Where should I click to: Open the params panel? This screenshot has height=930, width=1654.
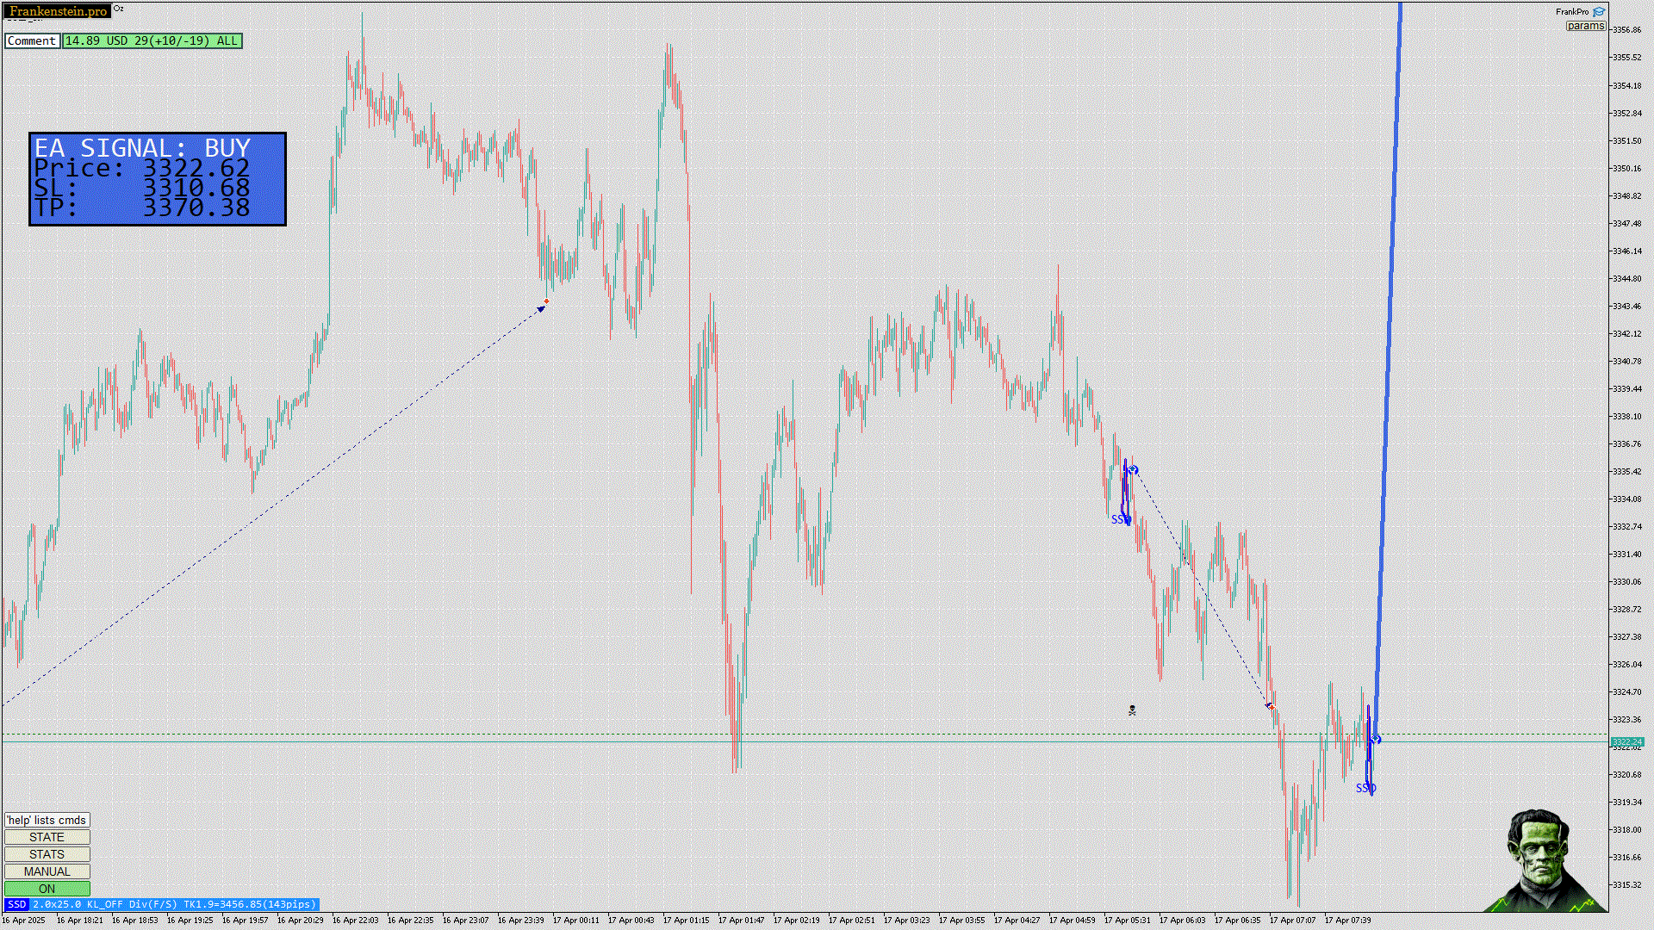click(1585, 26)
